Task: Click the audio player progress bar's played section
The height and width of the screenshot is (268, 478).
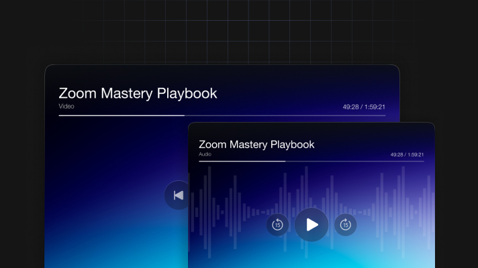Action: 242,161
